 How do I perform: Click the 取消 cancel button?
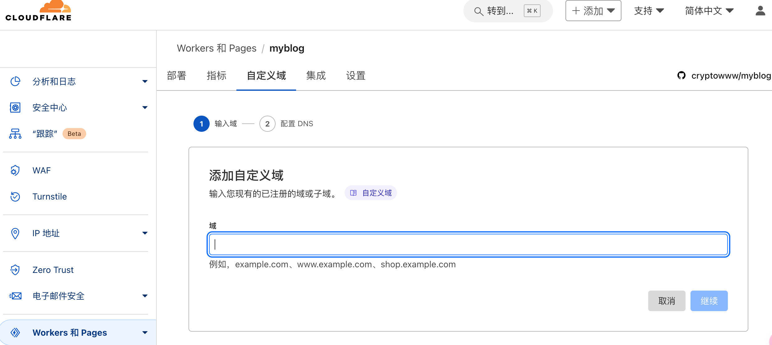coord(667,301)
